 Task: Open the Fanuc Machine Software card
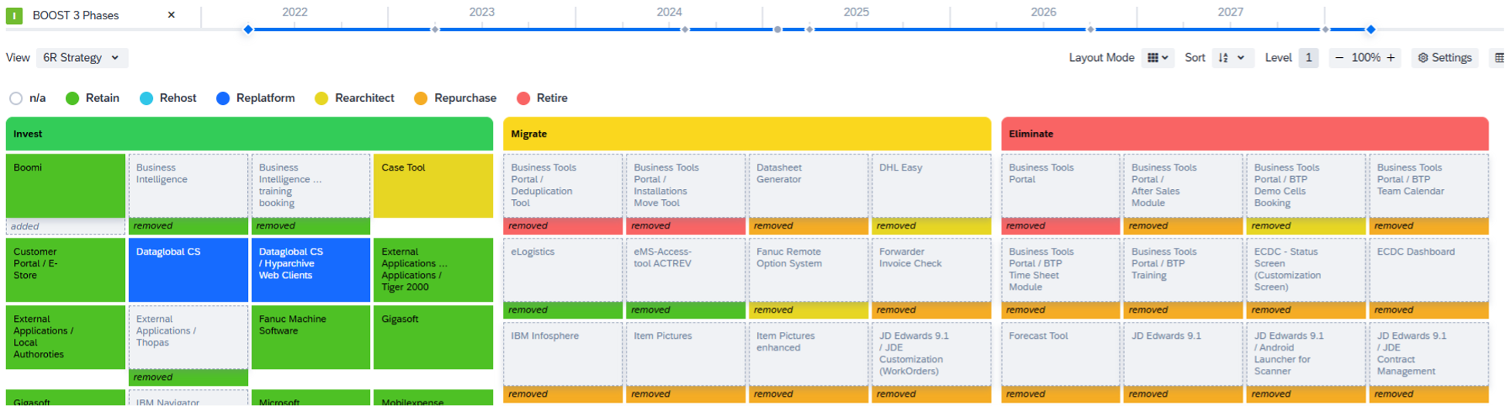[311, 337]
